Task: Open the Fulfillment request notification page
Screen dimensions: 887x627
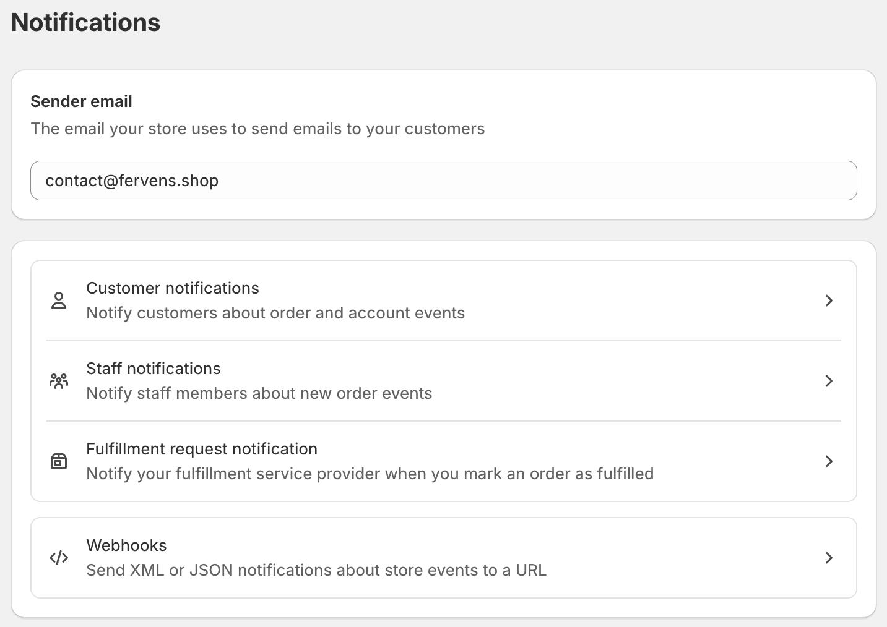Action: coord(202,449)
